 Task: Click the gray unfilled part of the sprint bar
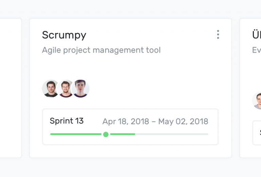(172, 134)
